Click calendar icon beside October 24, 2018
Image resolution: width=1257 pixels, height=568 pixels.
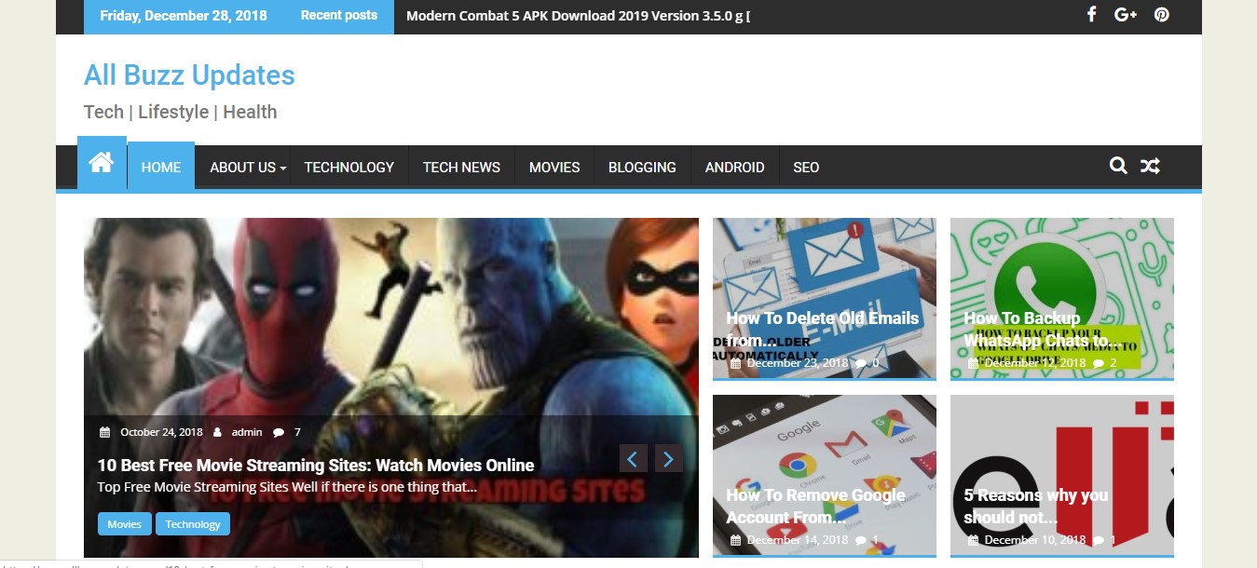click(x=104, y=432)
